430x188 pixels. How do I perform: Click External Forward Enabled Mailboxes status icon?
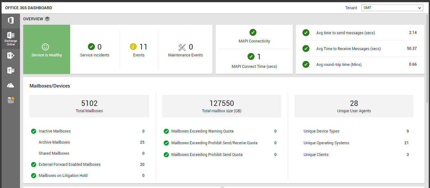pyautogui.click(x=34, y=165)
